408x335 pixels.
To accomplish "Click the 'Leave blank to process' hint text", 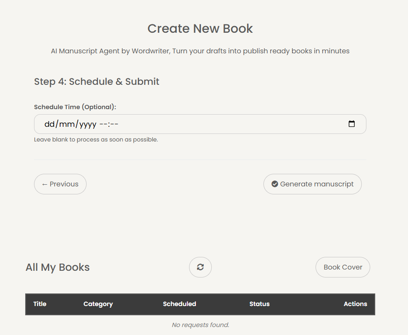I will [x=96, y=139].
